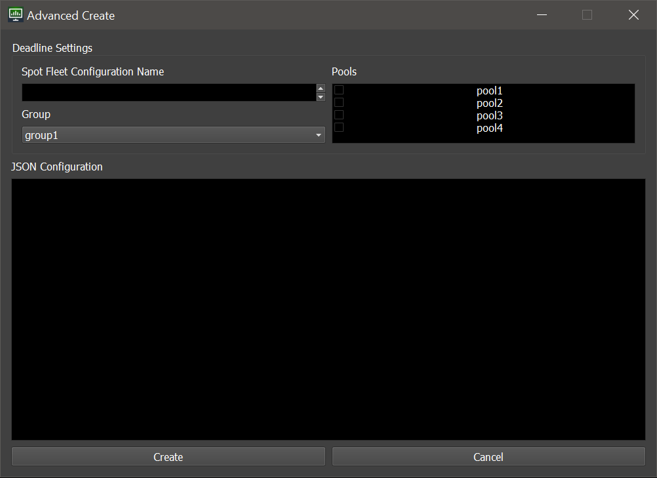This screenshot has height=478, width=657.
Task: Select the pool4 list entry text
Action: (x=489, y=129)
